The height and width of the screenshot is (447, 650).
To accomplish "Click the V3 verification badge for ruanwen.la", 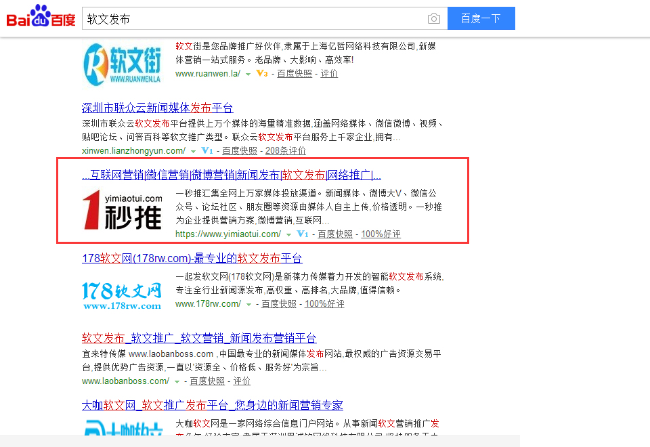I will click(262, 73).
